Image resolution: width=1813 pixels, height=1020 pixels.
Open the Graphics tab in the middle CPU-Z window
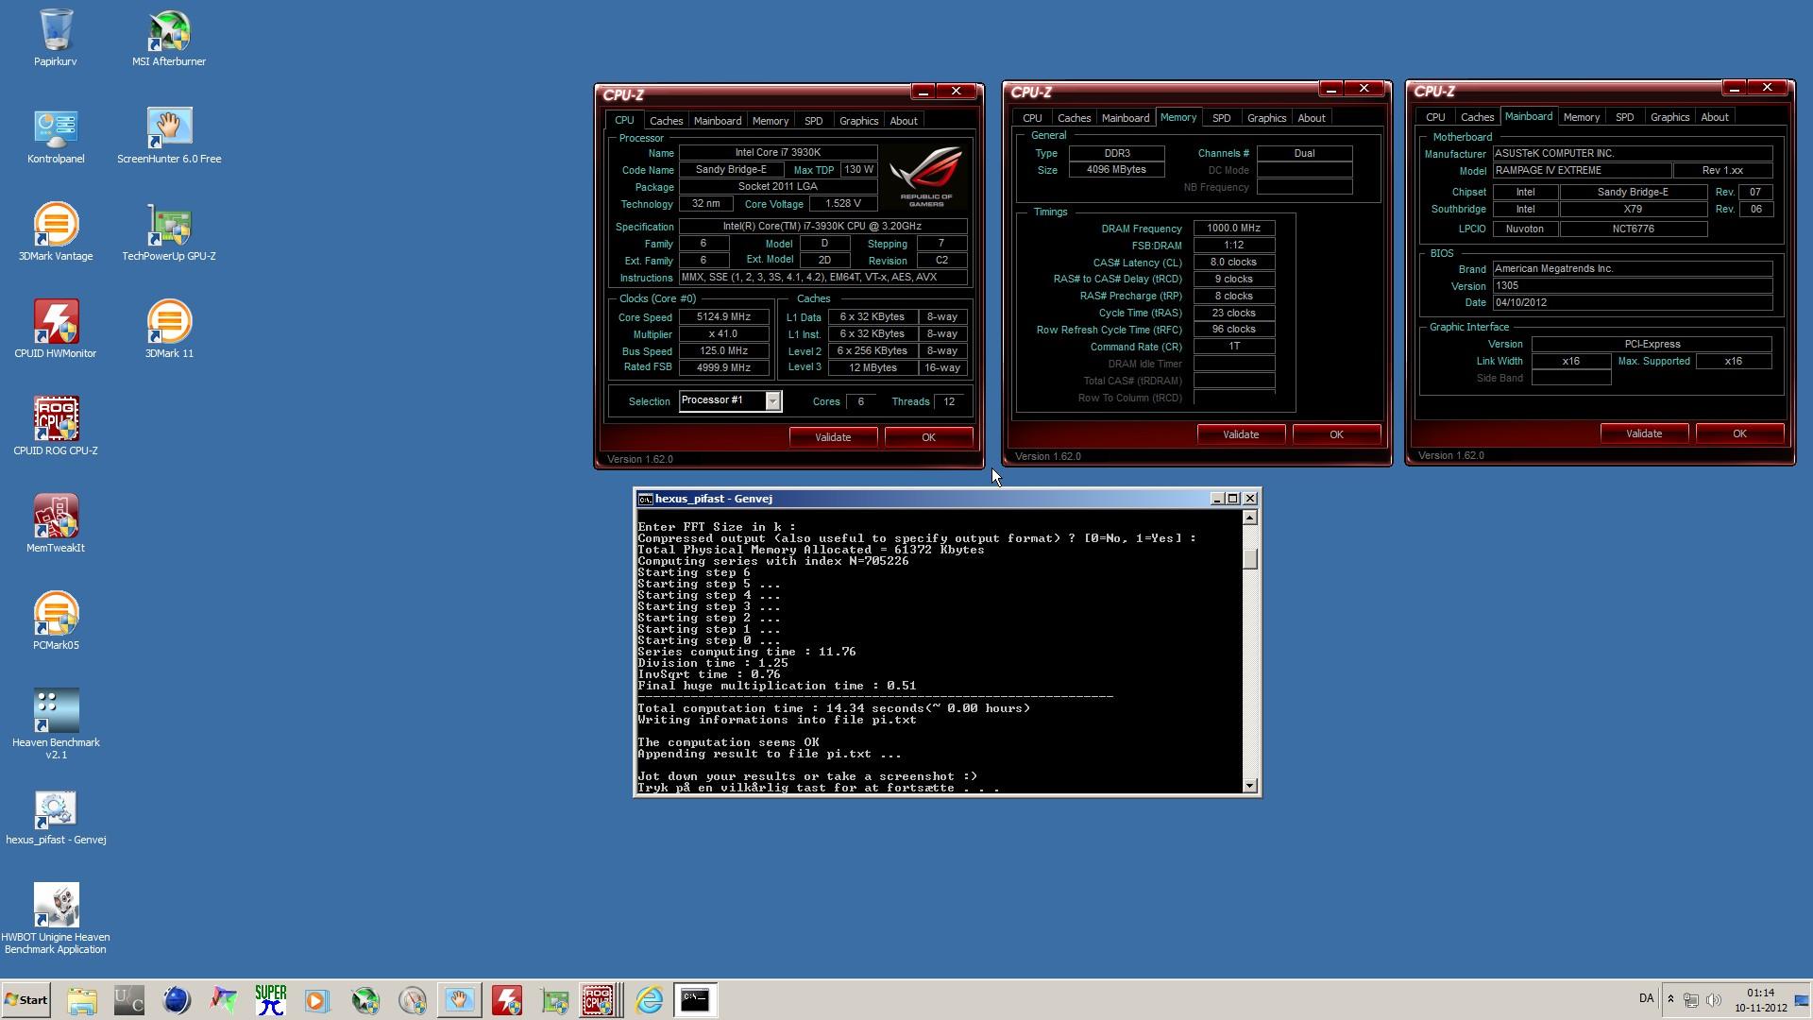pos(1266,118)
